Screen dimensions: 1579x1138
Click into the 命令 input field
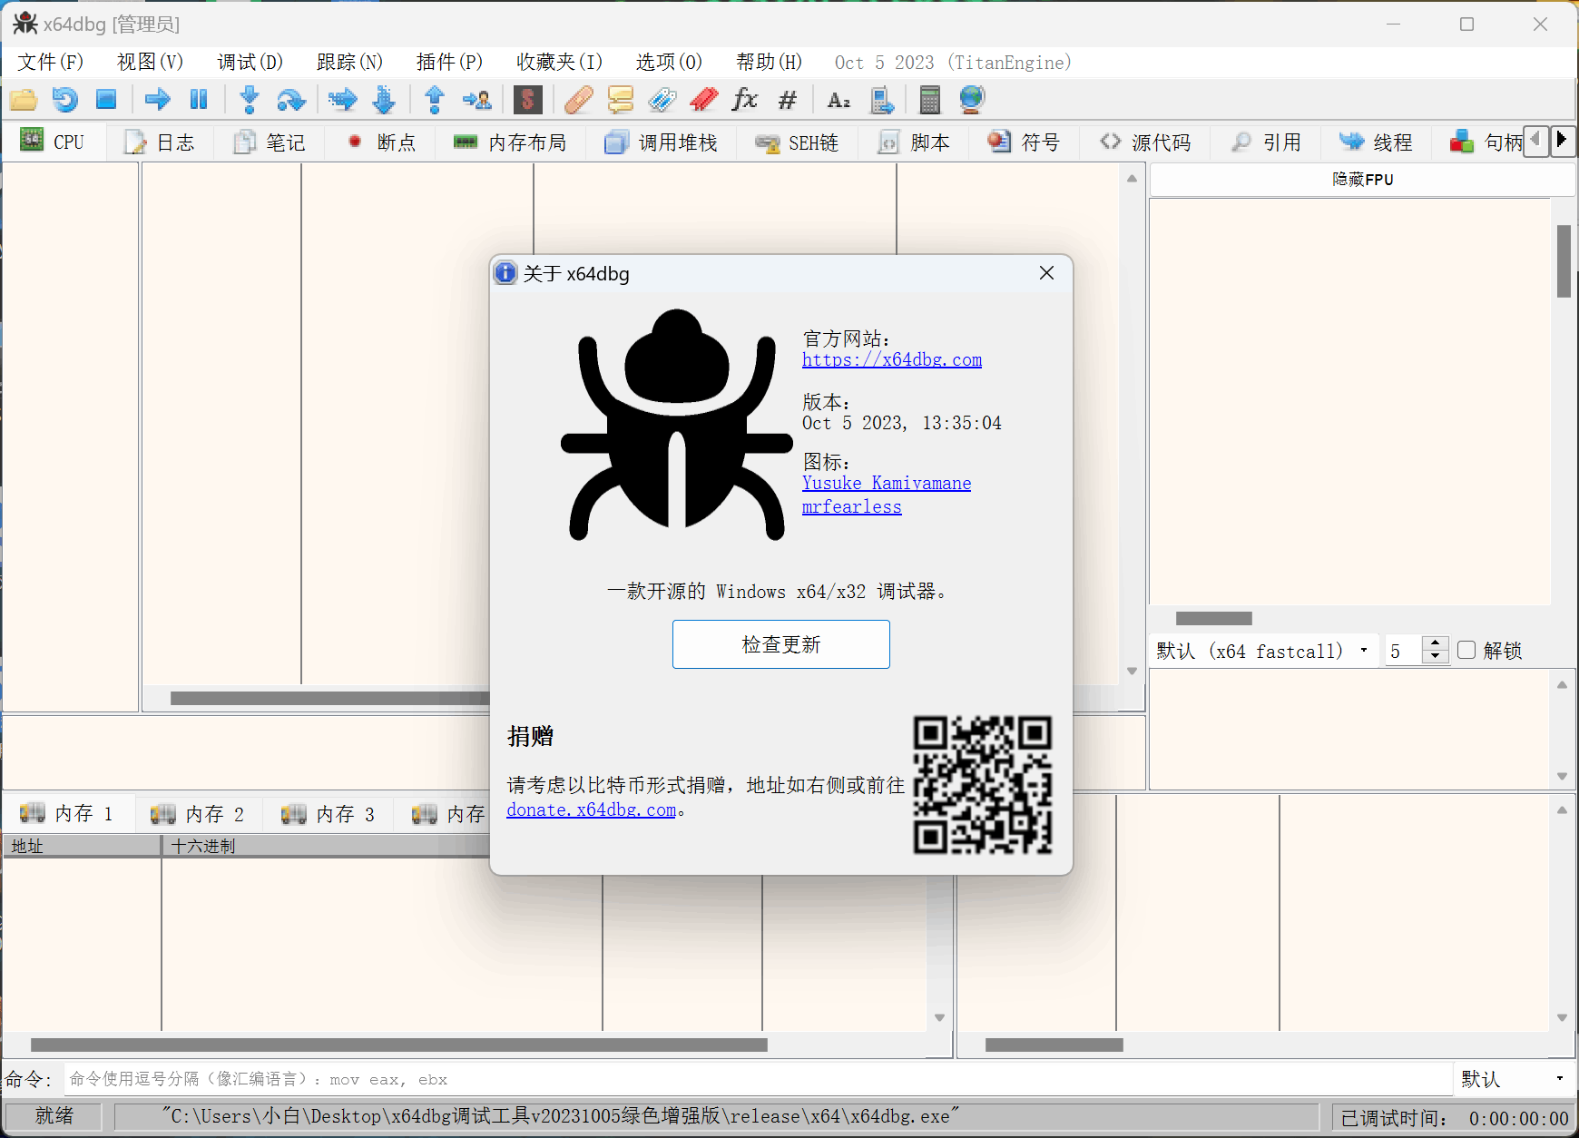(758, 1079)
